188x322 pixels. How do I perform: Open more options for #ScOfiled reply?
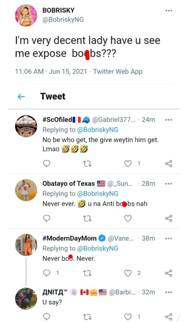point(169,120)
